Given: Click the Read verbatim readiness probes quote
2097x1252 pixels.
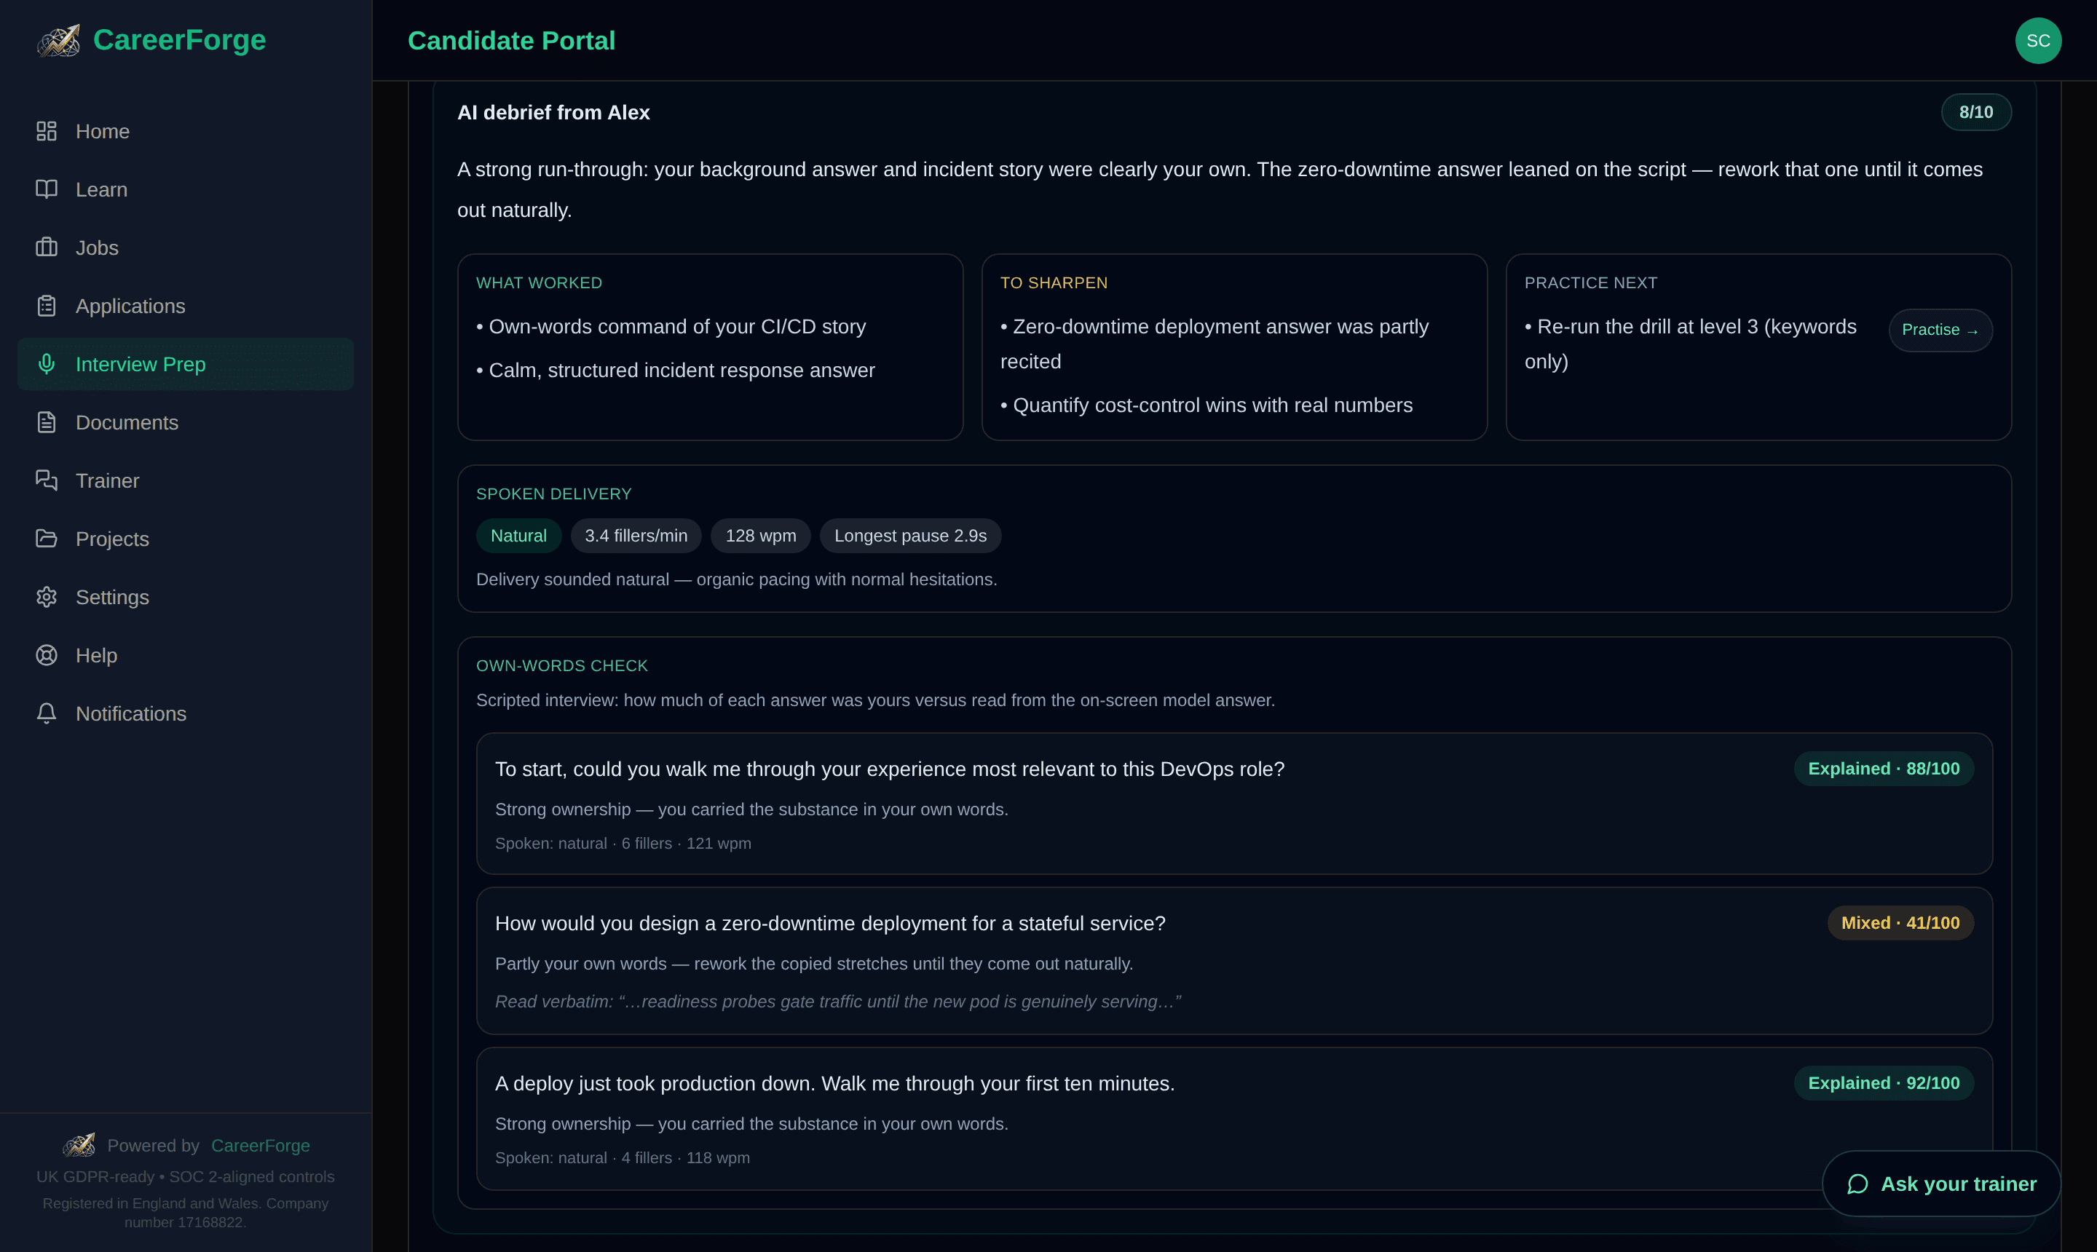Looking at the screenshot, I should point(838,1002).
